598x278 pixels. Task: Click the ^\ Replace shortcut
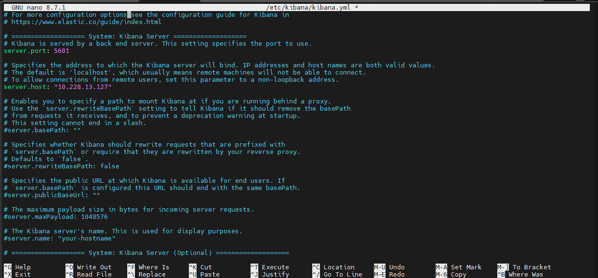[x=146, y=275]
